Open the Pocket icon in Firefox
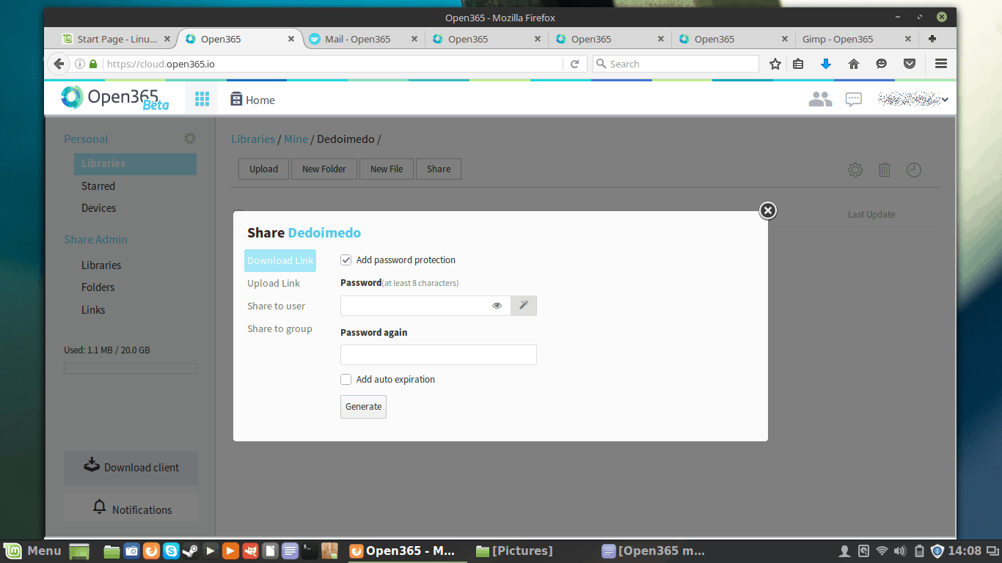Image resolution: width=1002 pixels, height=563 pixels. (x=910, y=64)
